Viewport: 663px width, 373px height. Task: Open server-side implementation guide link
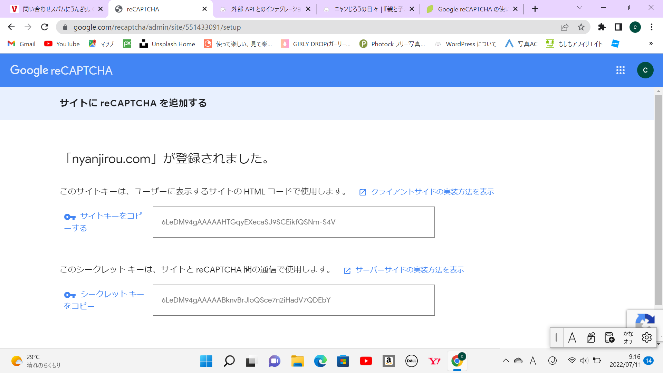(410, 270)
